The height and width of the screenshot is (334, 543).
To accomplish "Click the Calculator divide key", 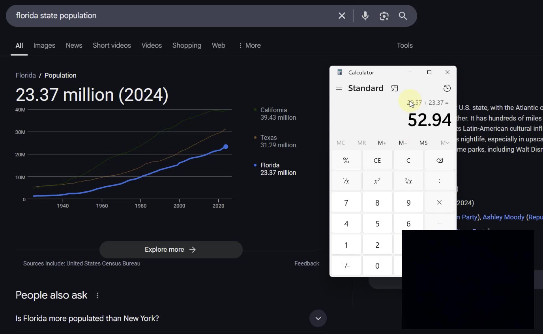I will (x=440, y=181).
